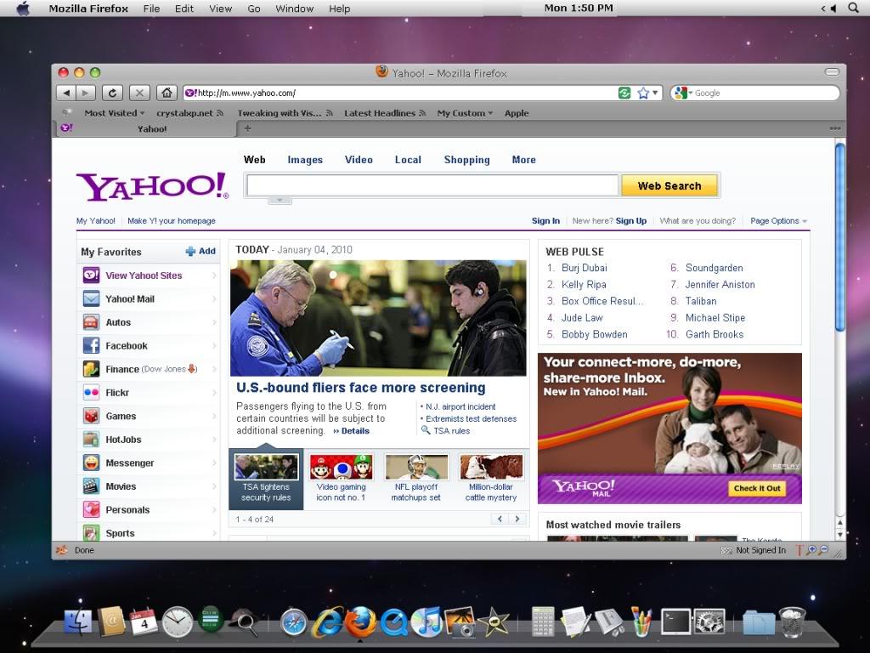Viewport: 870px width, 653px height.
Task: Open the View menu in menu bar
Action: point(220,9)
